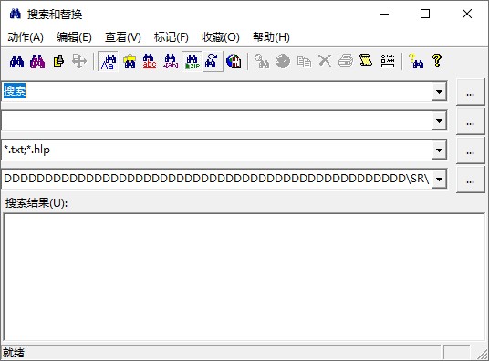Click into the DDDD...\SR\ path field
The image size is (489, 361).
tap(217, 180)
